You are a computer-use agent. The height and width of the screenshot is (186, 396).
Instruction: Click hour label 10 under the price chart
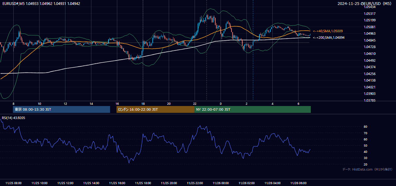pyautogui.click(x=39, y=104)
